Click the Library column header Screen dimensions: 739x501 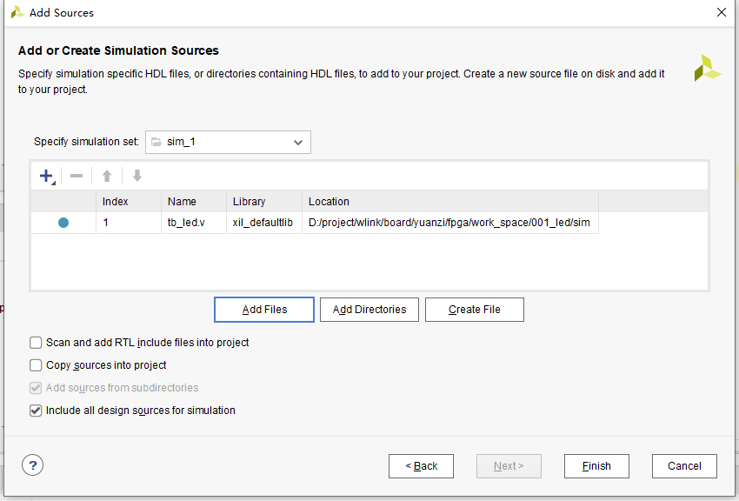pos(250,202)
